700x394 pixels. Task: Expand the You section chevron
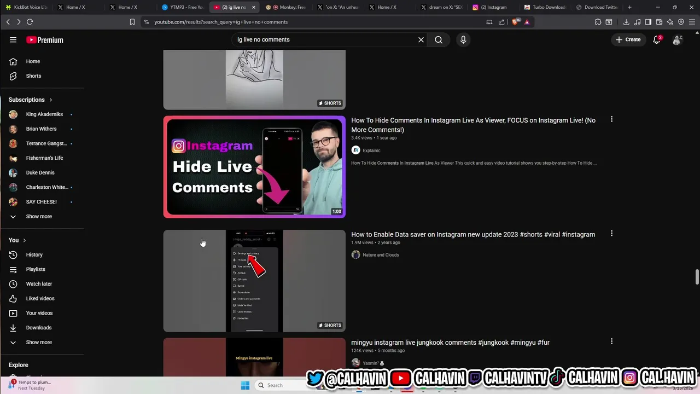[x=24, y=240]
